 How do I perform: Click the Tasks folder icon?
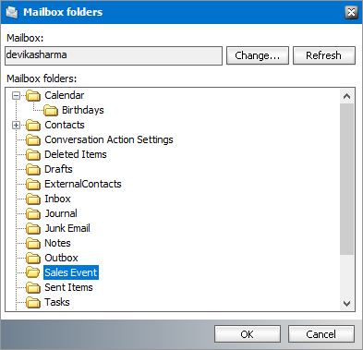tap(33, 303)
